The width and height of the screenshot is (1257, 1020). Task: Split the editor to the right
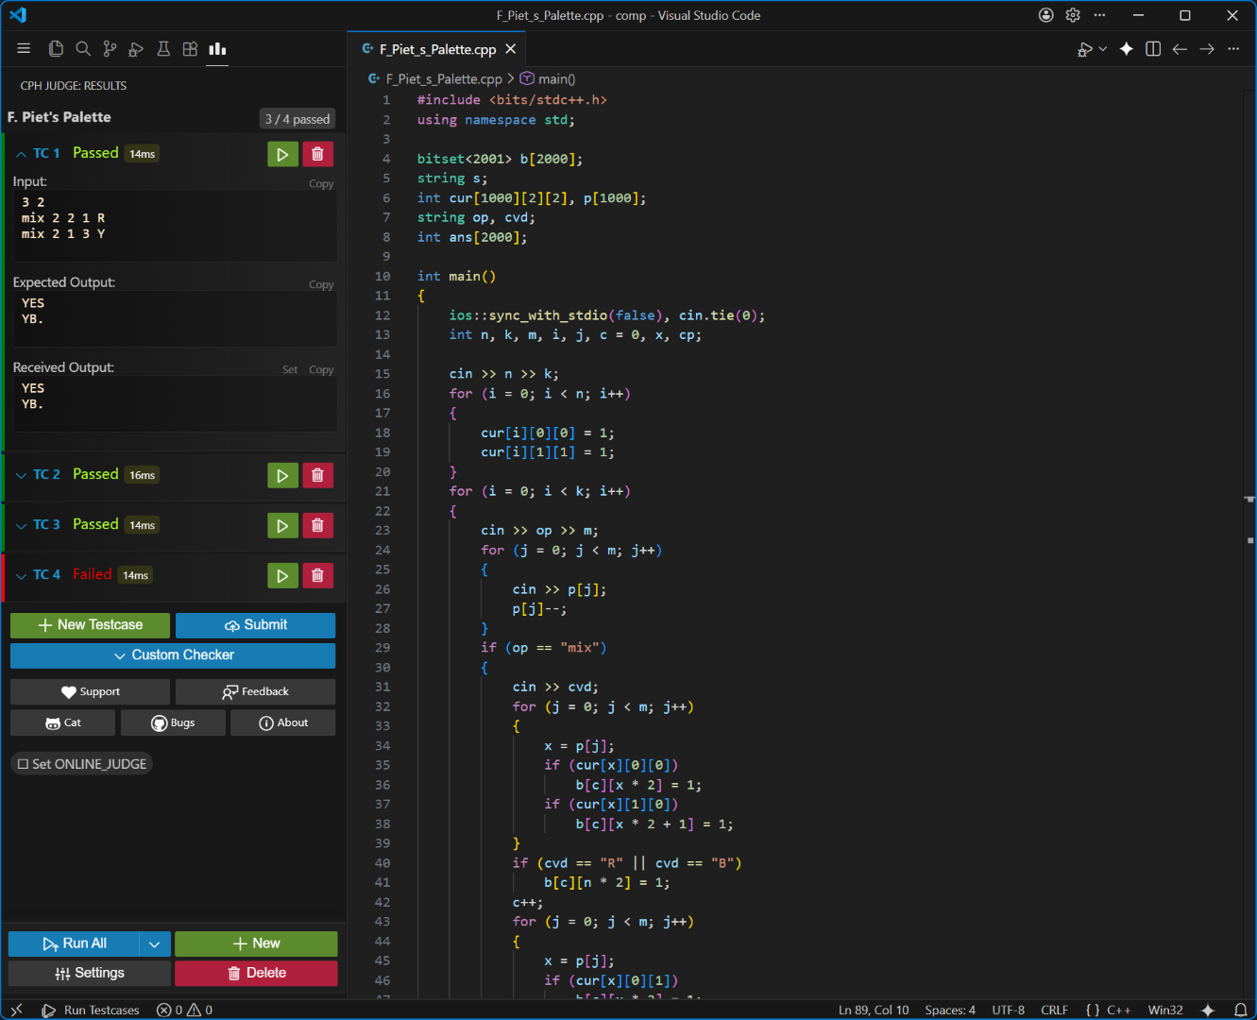pyautogui.click(x=1153, y=49)
